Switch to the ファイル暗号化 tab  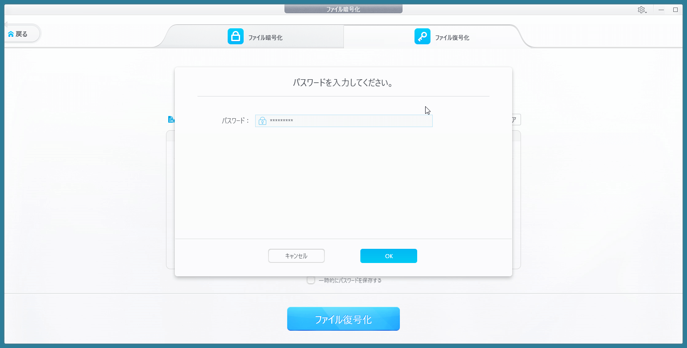tap(255, 37)
